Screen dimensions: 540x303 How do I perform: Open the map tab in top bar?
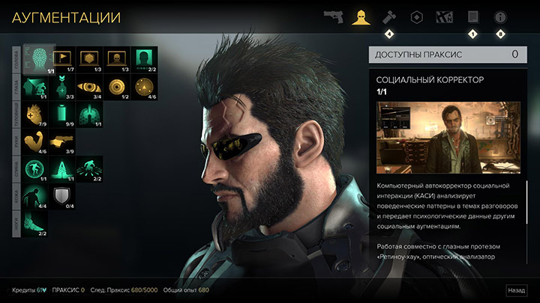pyautogui.click(x=444, y=17)
